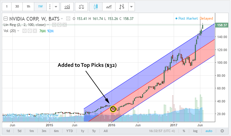Click the Delayed data label
This screenshot has width=231, height=136.
tap(206, 18)
